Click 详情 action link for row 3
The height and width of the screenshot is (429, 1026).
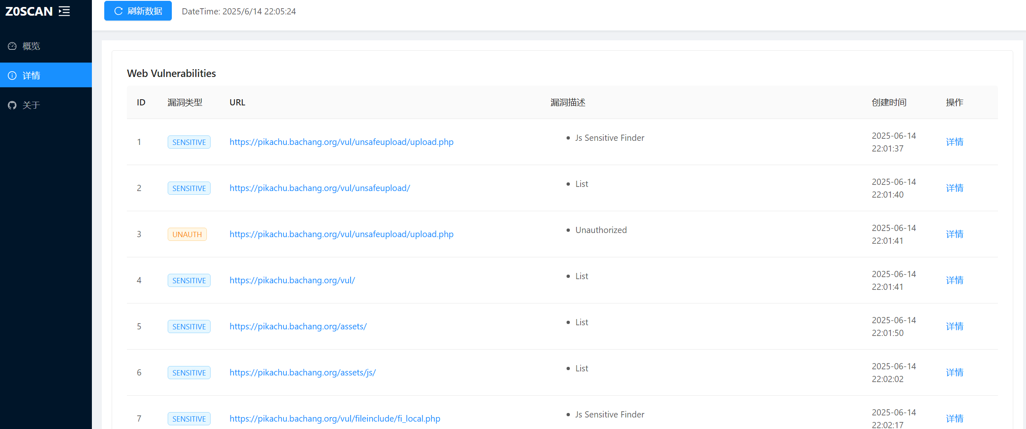pyautogui.click(x=955, y=234)
